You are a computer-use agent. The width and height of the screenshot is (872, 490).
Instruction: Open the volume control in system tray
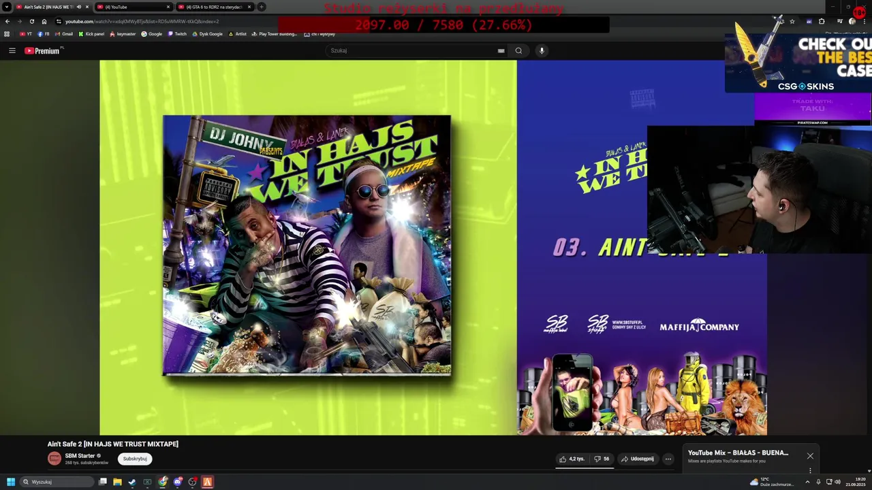[x=837, y=482]
